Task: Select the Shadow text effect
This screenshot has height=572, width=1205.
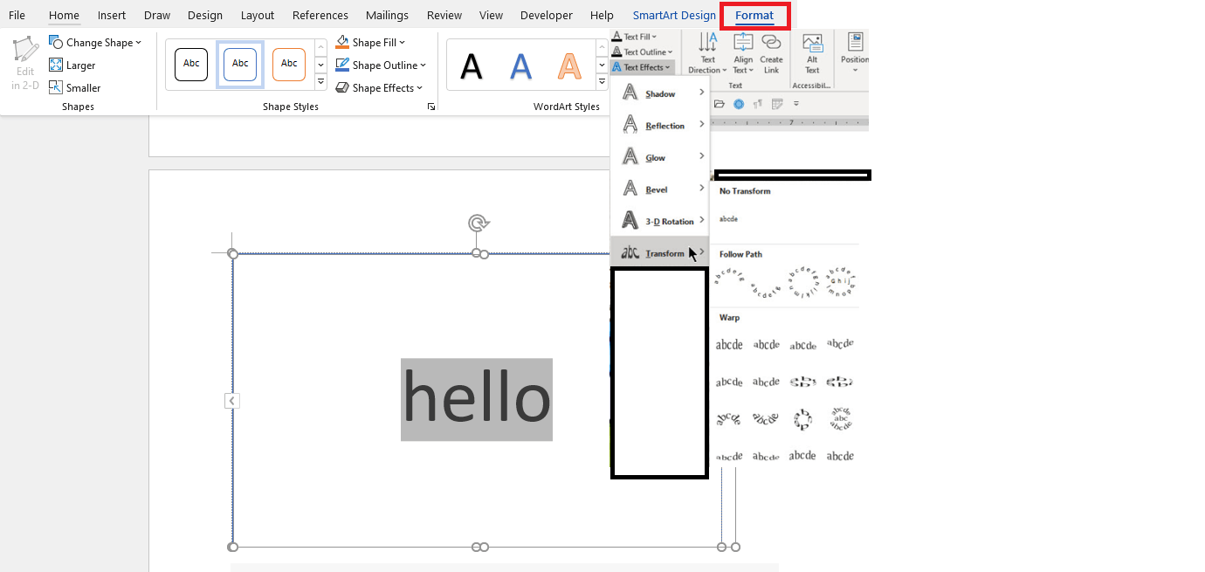Action: click(660, 93)
